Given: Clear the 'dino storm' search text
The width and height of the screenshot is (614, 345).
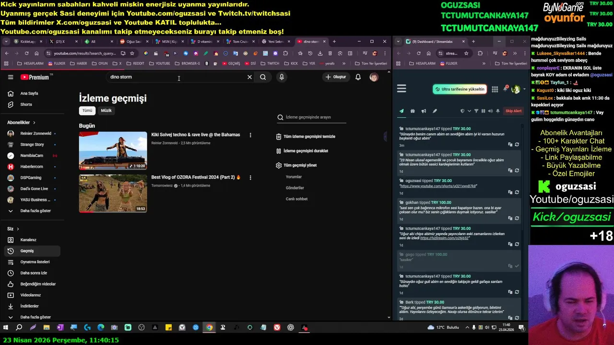Looking at the screenshot, I should coord(249,77).
